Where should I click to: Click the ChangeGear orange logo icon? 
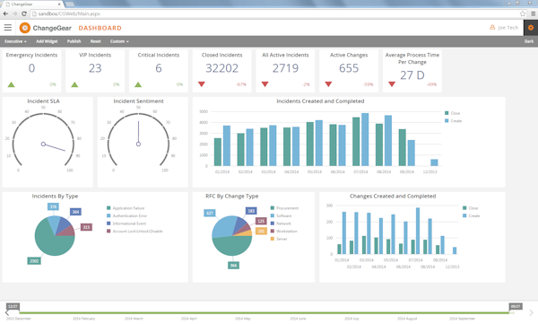[x=25, y=28]
